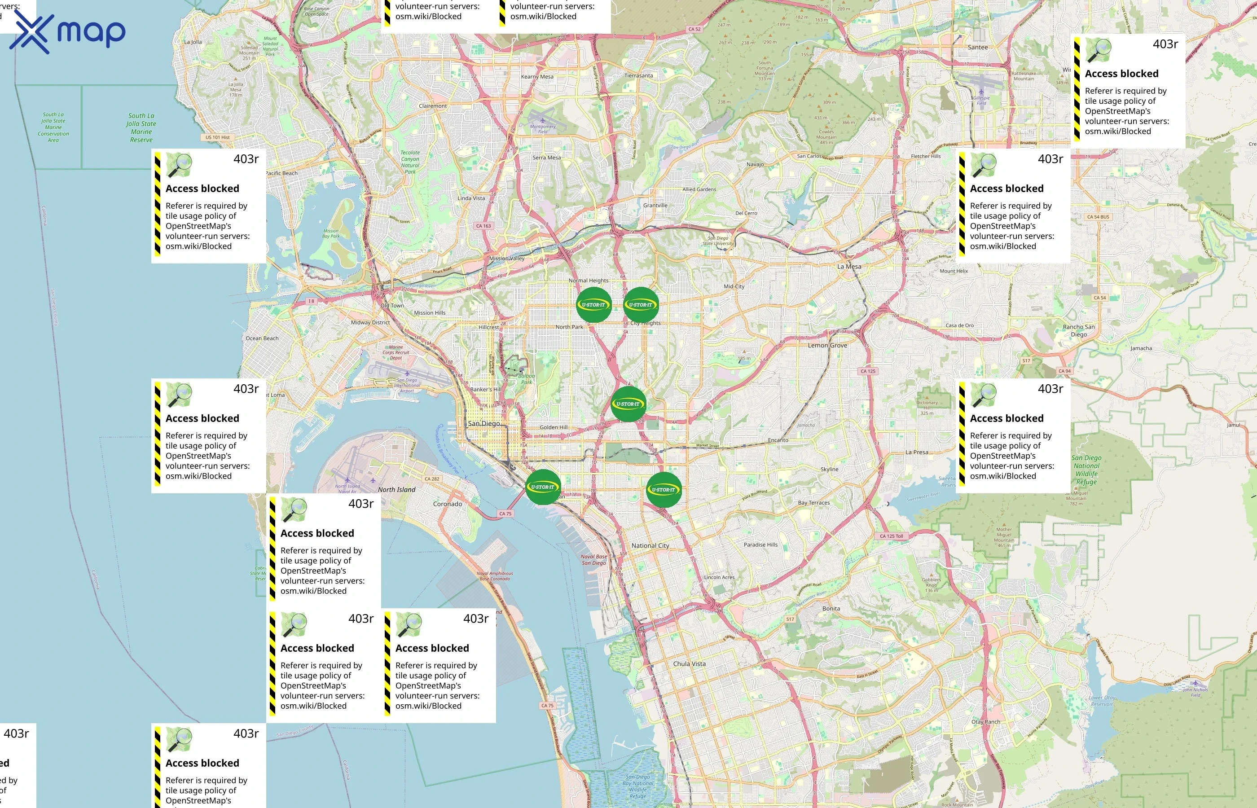This screenshot has width=1257, height=808.
Task: Click the National City label
Action: click(x=650, y=546)
